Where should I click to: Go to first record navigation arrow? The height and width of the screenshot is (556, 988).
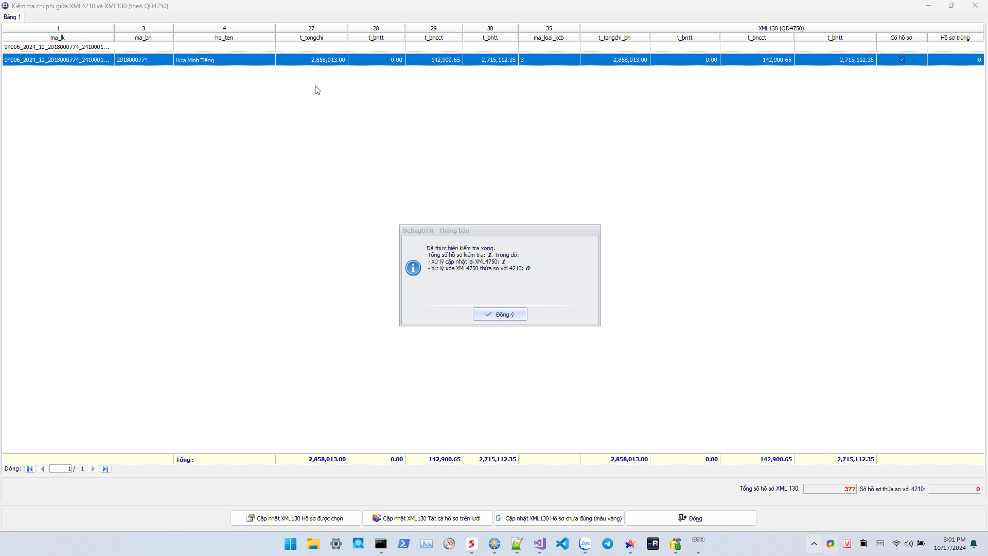pyautogui.click(x=30, y=468)
